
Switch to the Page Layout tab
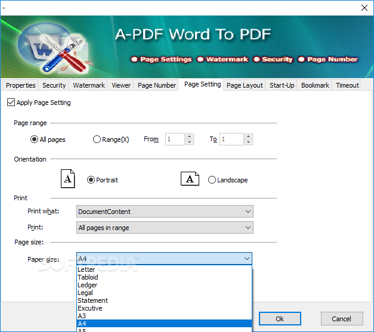point(245,85)
